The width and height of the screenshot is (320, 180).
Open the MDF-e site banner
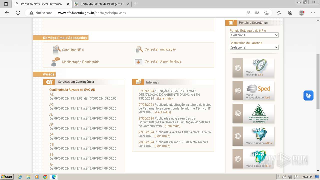point(253,136)
